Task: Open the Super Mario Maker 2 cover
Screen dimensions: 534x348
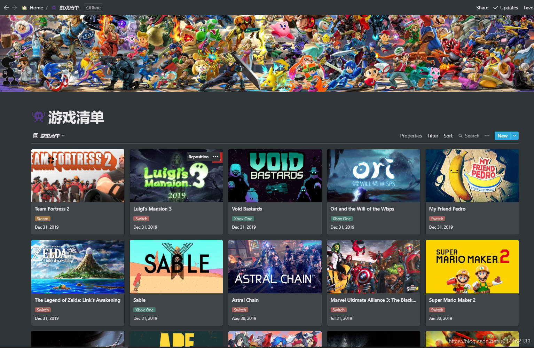Action: point(472,267)
